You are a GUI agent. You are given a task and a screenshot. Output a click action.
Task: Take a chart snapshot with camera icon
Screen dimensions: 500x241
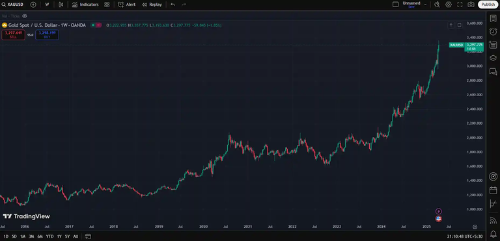pos(471,5)
